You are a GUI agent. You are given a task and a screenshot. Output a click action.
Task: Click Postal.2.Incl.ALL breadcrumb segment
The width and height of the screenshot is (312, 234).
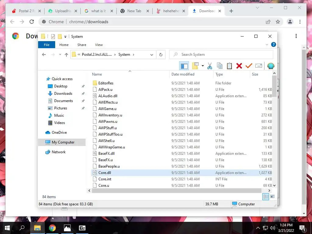click(x=97, y=55)
